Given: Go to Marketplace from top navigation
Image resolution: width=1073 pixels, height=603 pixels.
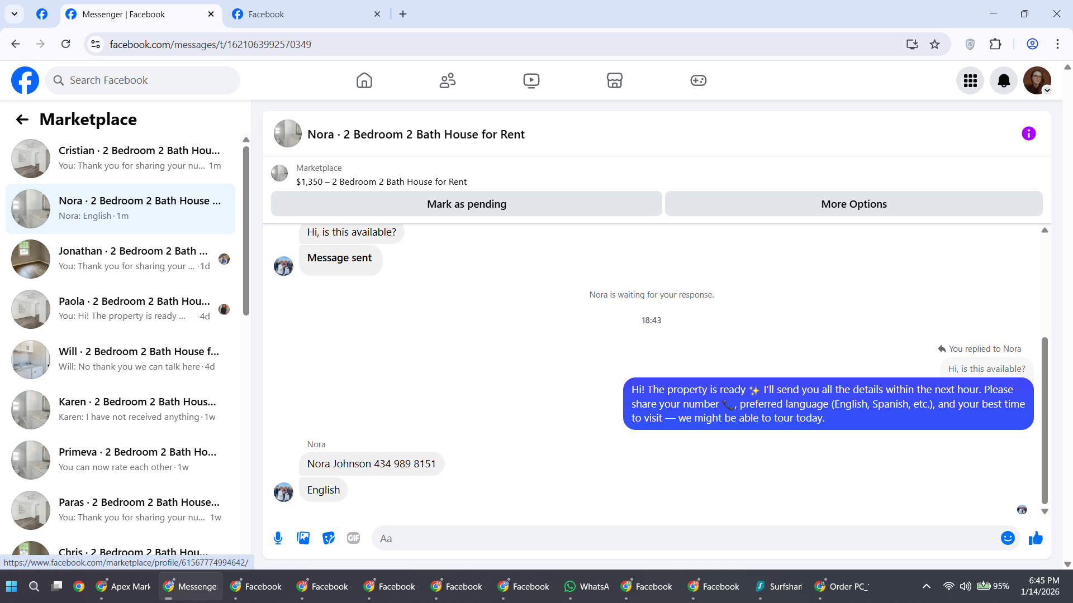Looking at the screenshot, I should [614, 81].
